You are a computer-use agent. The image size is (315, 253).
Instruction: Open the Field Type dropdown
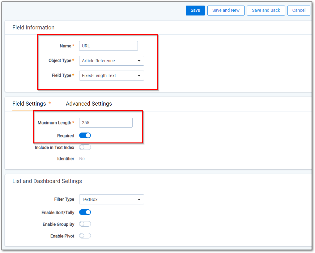tap(112, 76)
